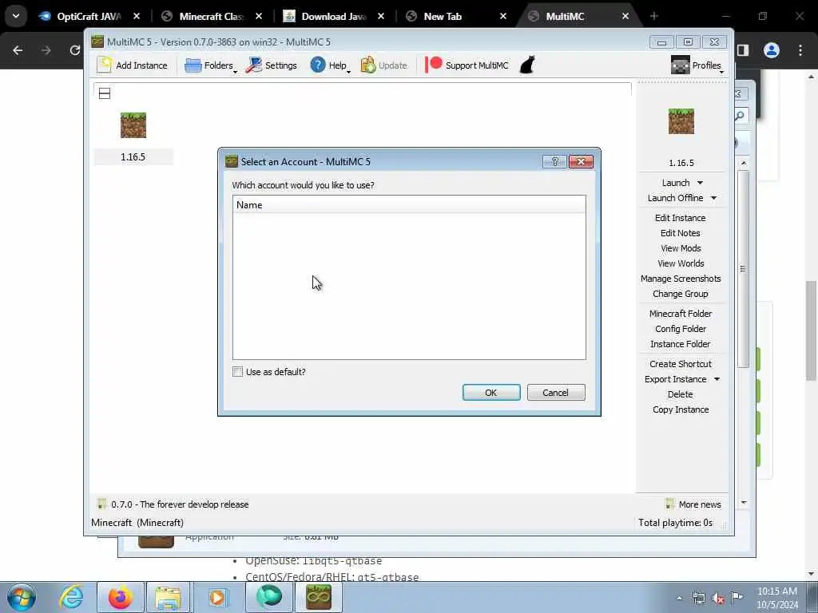
Task: Click the Name column header
Action: coord(409,205)
